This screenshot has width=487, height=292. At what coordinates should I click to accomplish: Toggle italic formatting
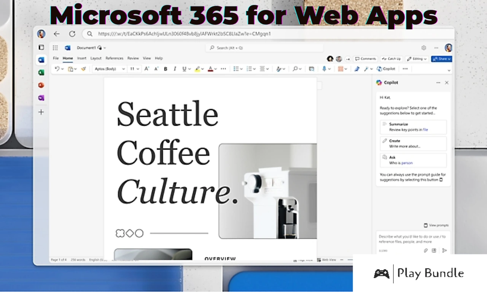(x=175, y=69)
